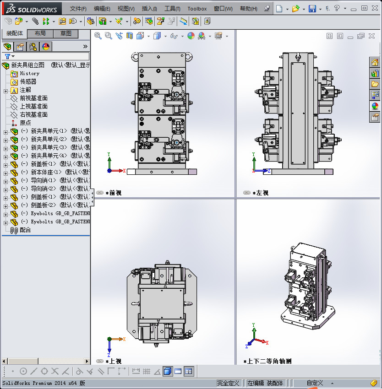Select the 装配体 tab
The height and width of the screenshot is (389, 382).
coord(14,33)
